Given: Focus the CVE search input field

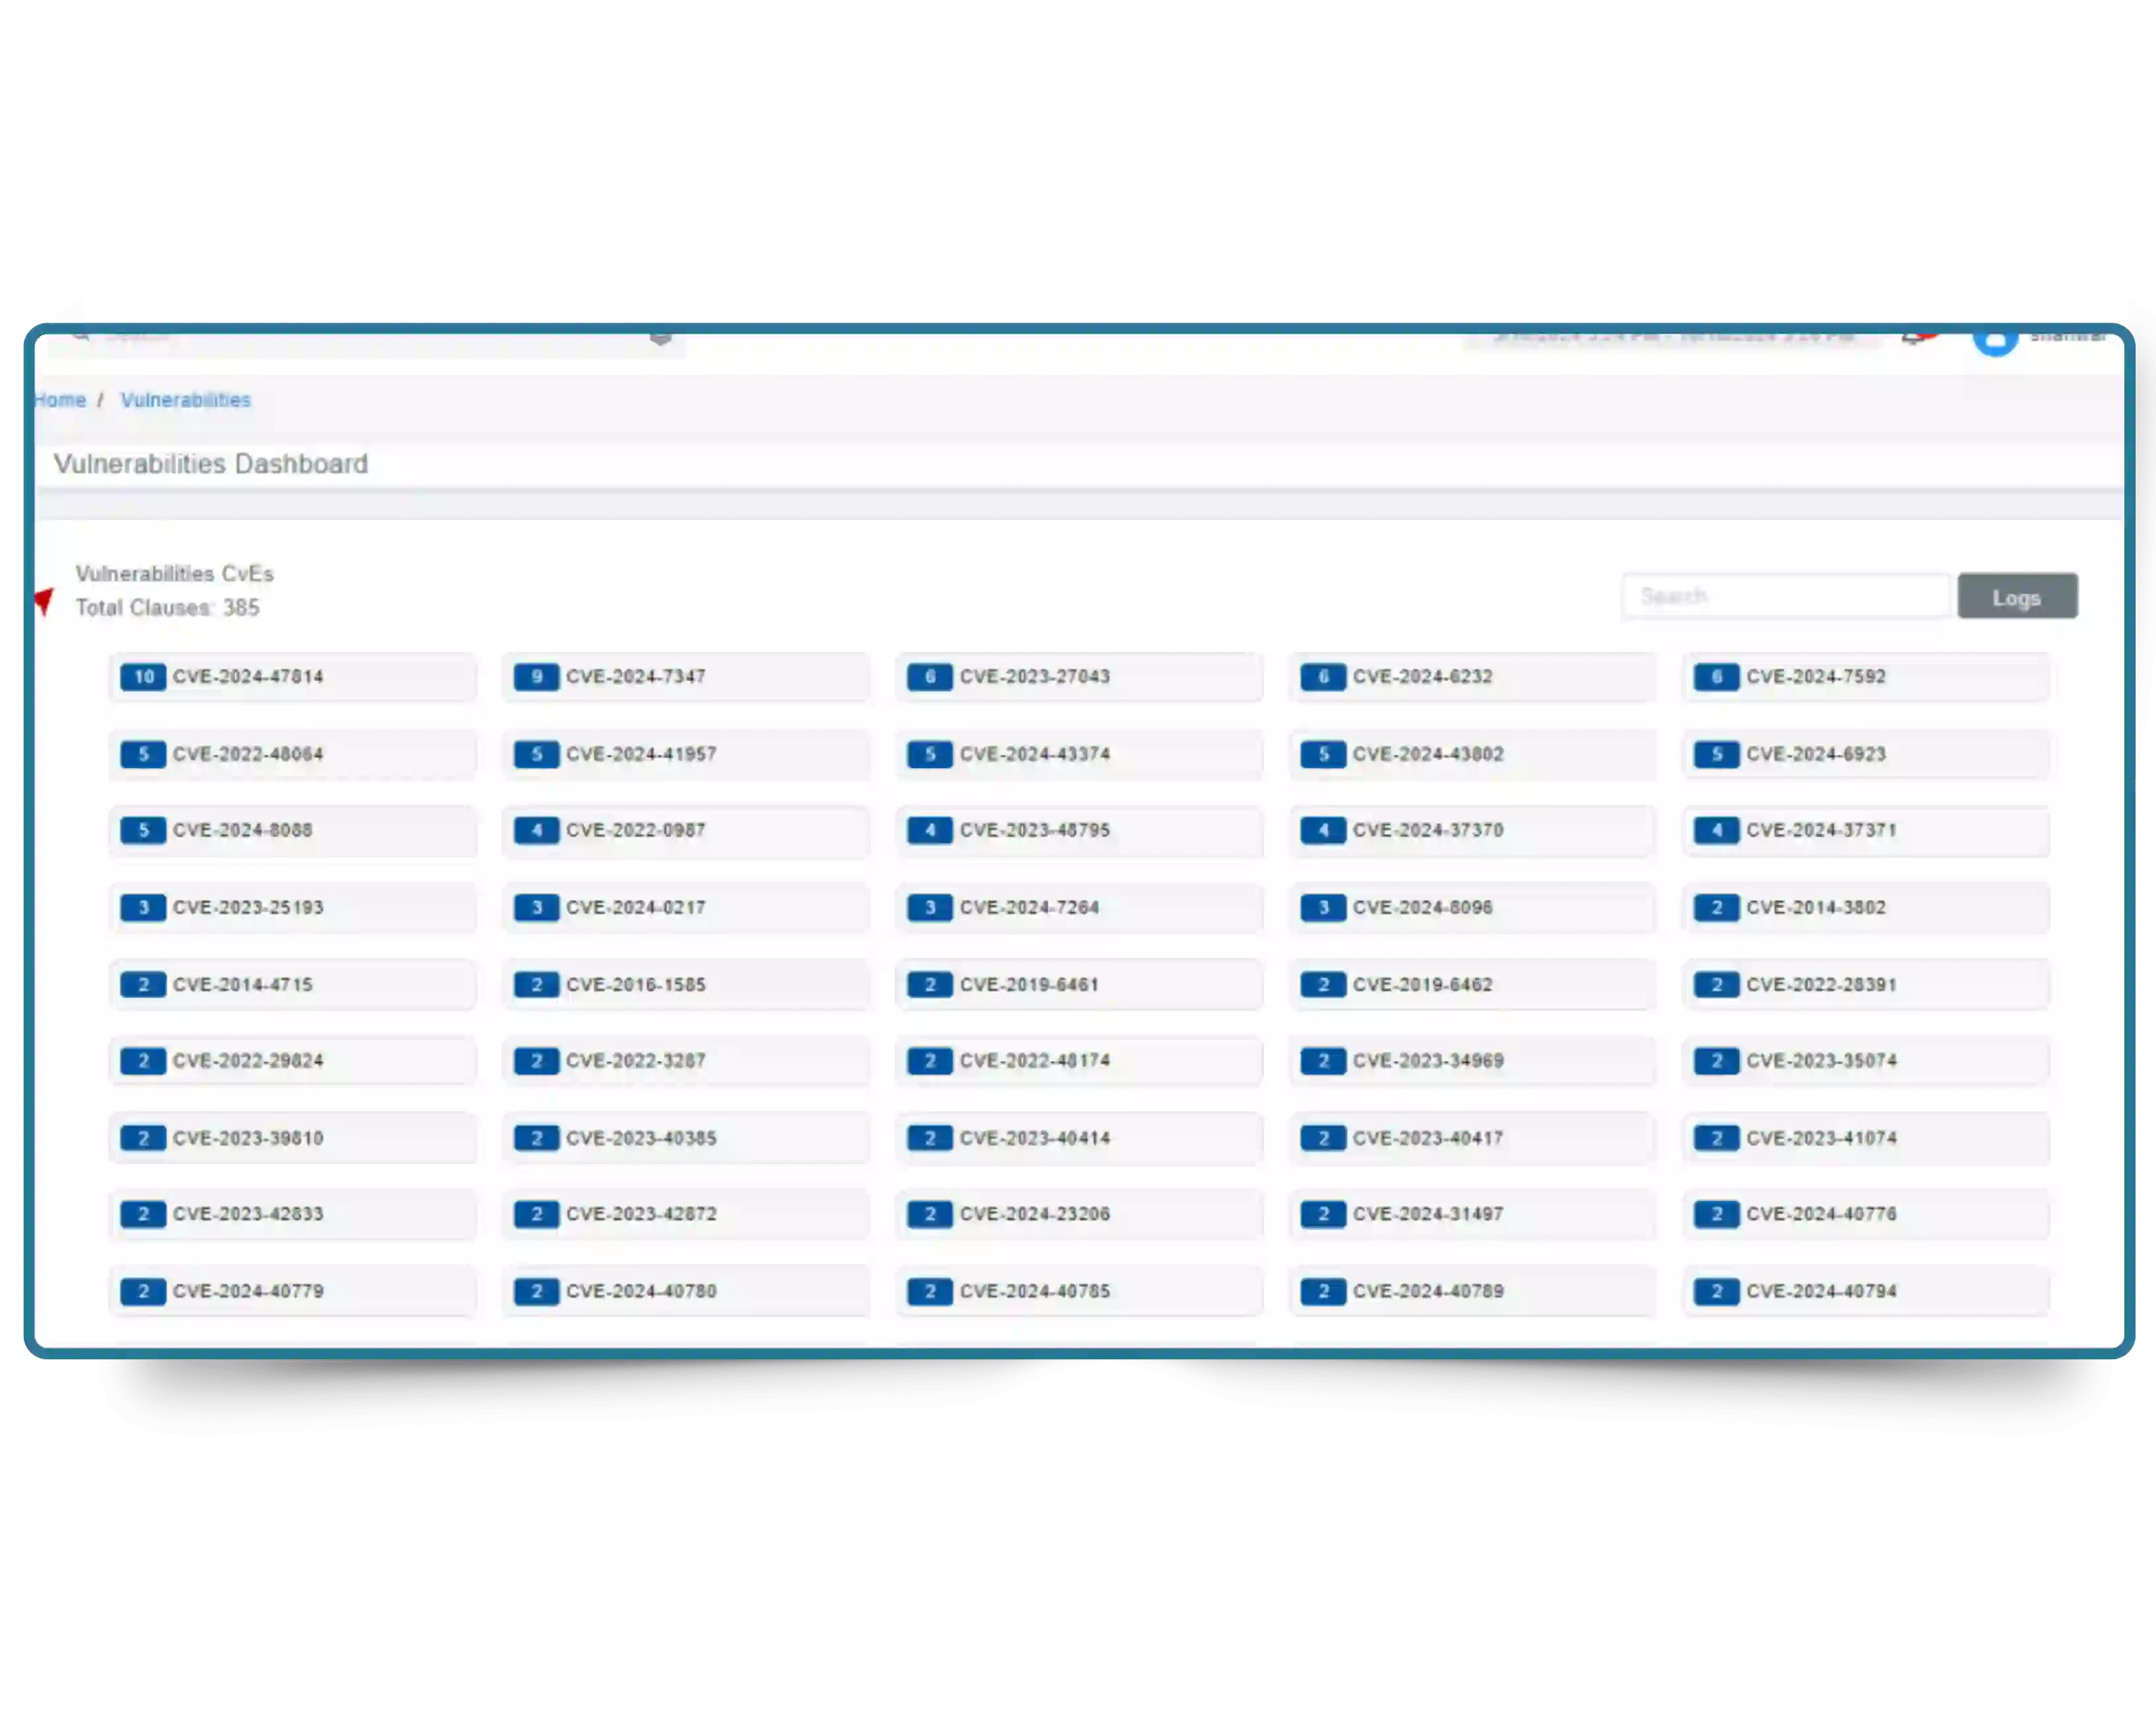Looking at the screenshot, I should [x=1785, y=596].
